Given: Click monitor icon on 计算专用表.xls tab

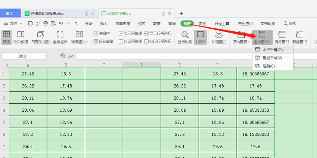Looking at the screenshot, I should point(163,14).
